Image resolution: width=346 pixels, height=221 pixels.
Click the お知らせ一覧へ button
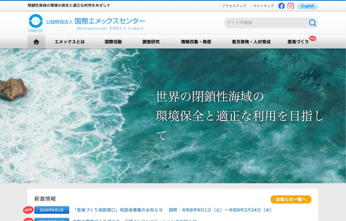pos(291,199)
